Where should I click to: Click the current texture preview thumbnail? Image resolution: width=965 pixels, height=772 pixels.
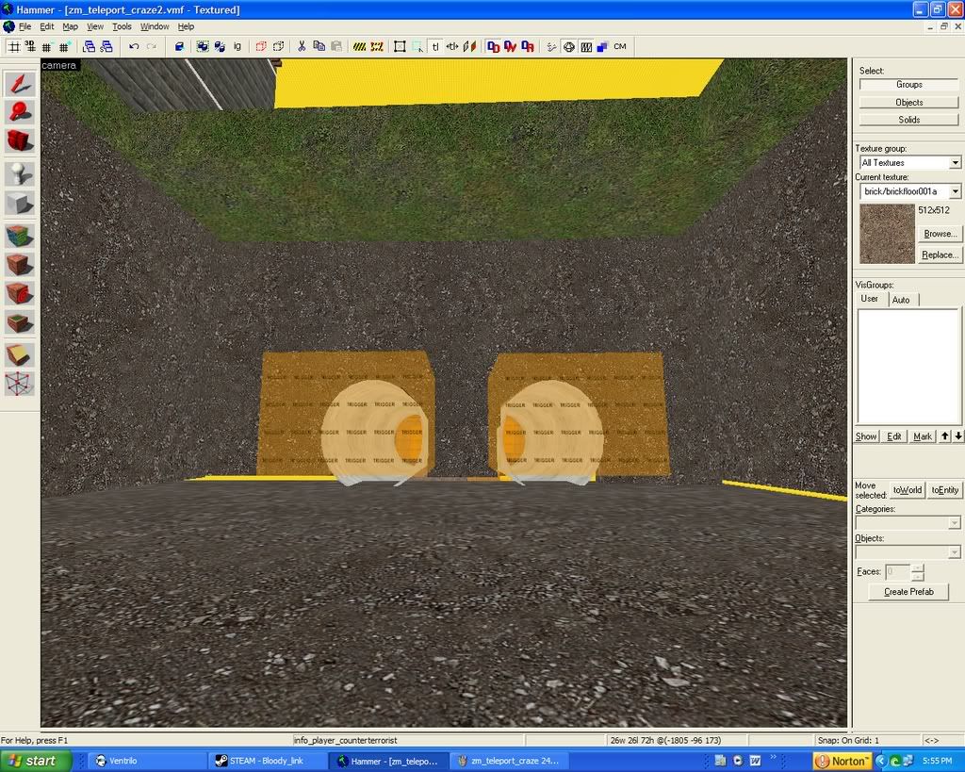[887, 234]
